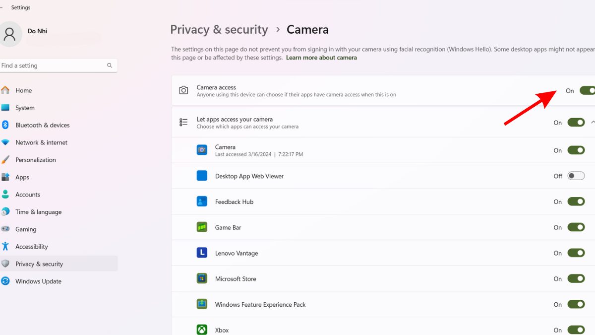Screen dimensions: 595x335
Task: Open the Learn more about camera link
Action: [x=321, y=58]
